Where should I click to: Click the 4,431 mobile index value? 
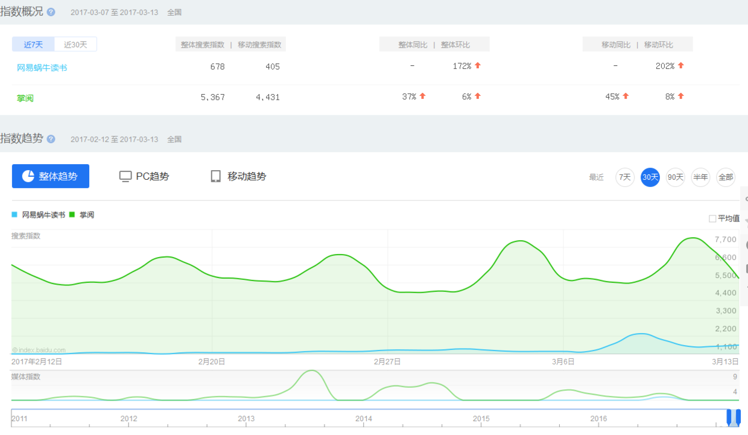pyautogui.click(x=268, y=97)
